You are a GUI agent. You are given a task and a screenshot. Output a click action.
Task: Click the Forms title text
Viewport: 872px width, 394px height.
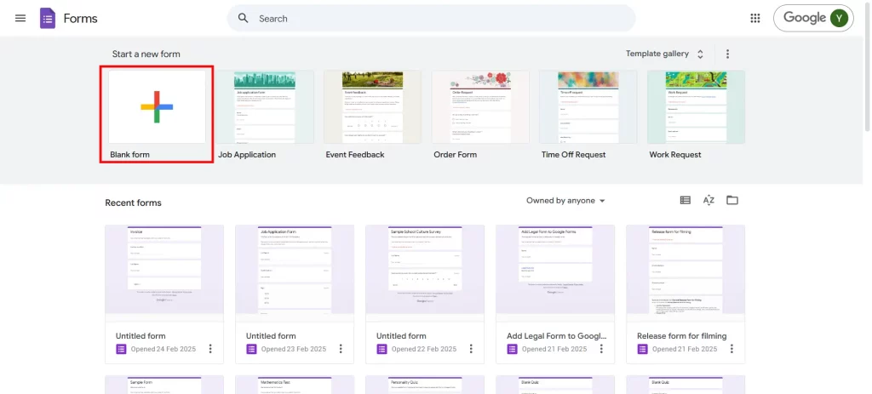click(x=80, y=19)
